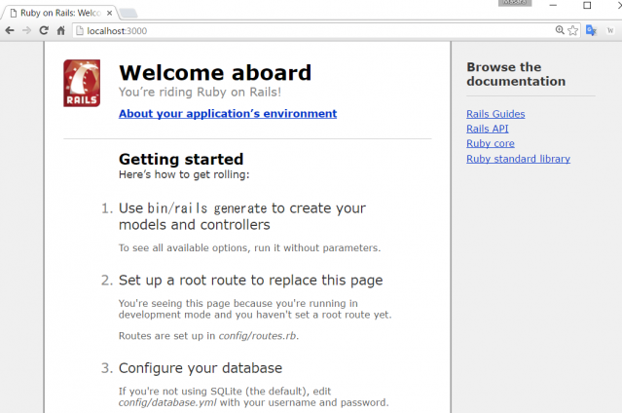Minimize the browser window
The image size is (622, 413).
(x=553, y=5)
